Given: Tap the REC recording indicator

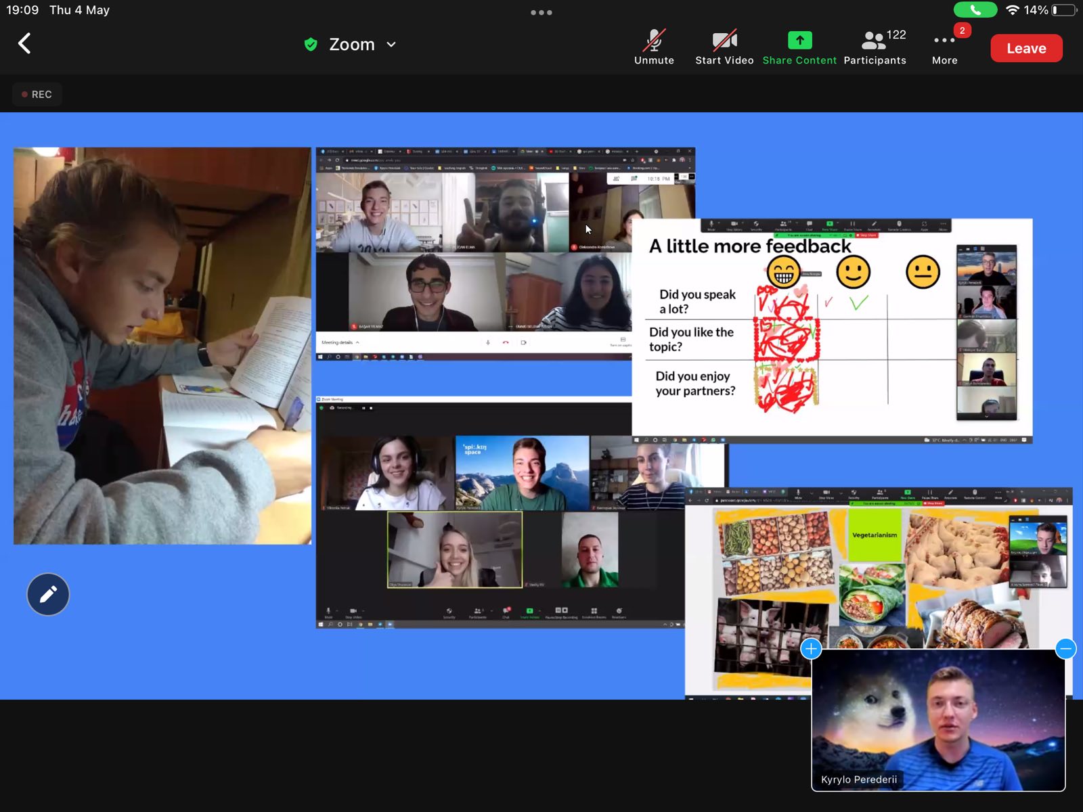Looking at the screenshot, I should click(x=37, y=94).
